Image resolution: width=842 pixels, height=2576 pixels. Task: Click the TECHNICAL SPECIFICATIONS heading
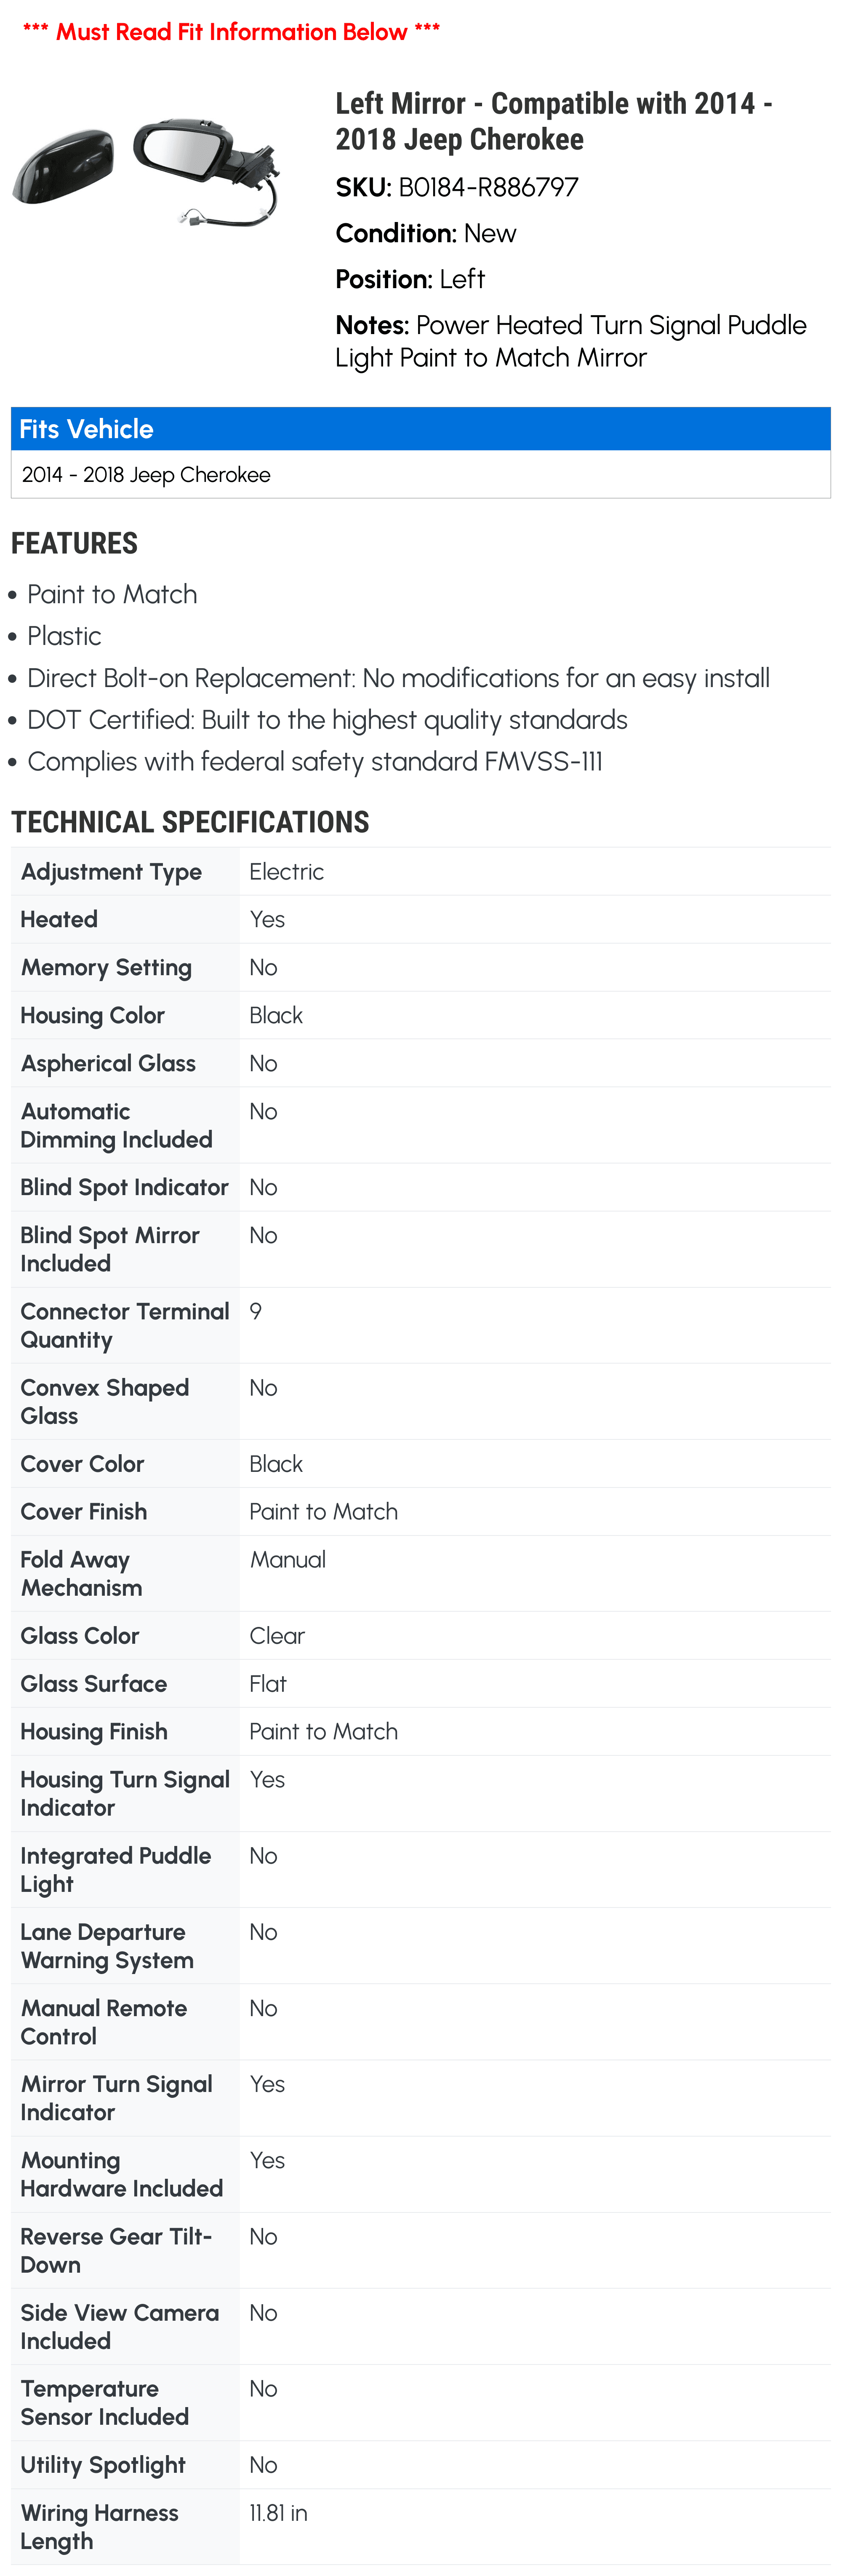click(190, 822)
